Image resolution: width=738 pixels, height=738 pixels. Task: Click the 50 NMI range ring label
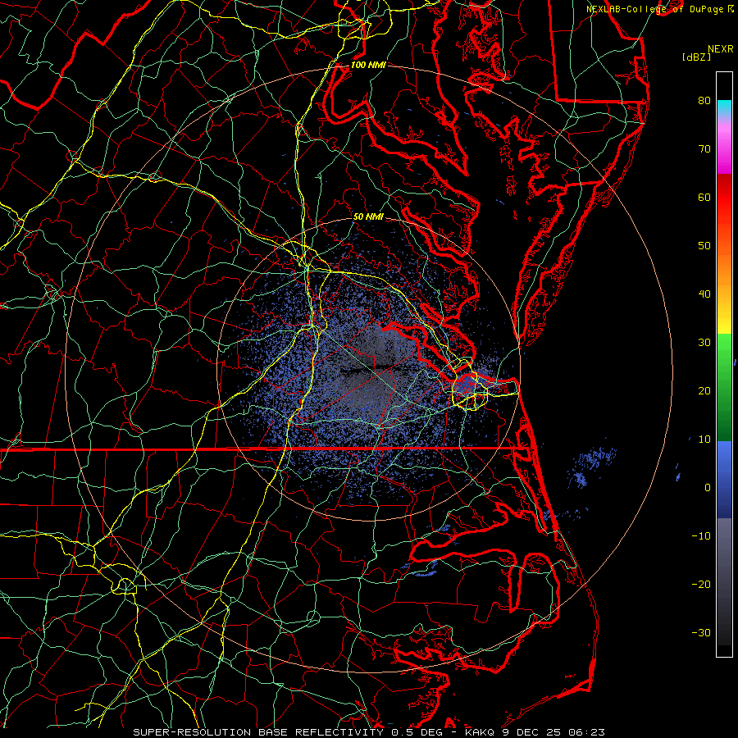(368, 216)
